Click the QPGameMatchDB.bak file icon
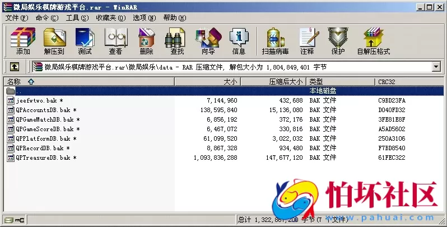Viewport: 447px width, 227px height. (11, 119)
